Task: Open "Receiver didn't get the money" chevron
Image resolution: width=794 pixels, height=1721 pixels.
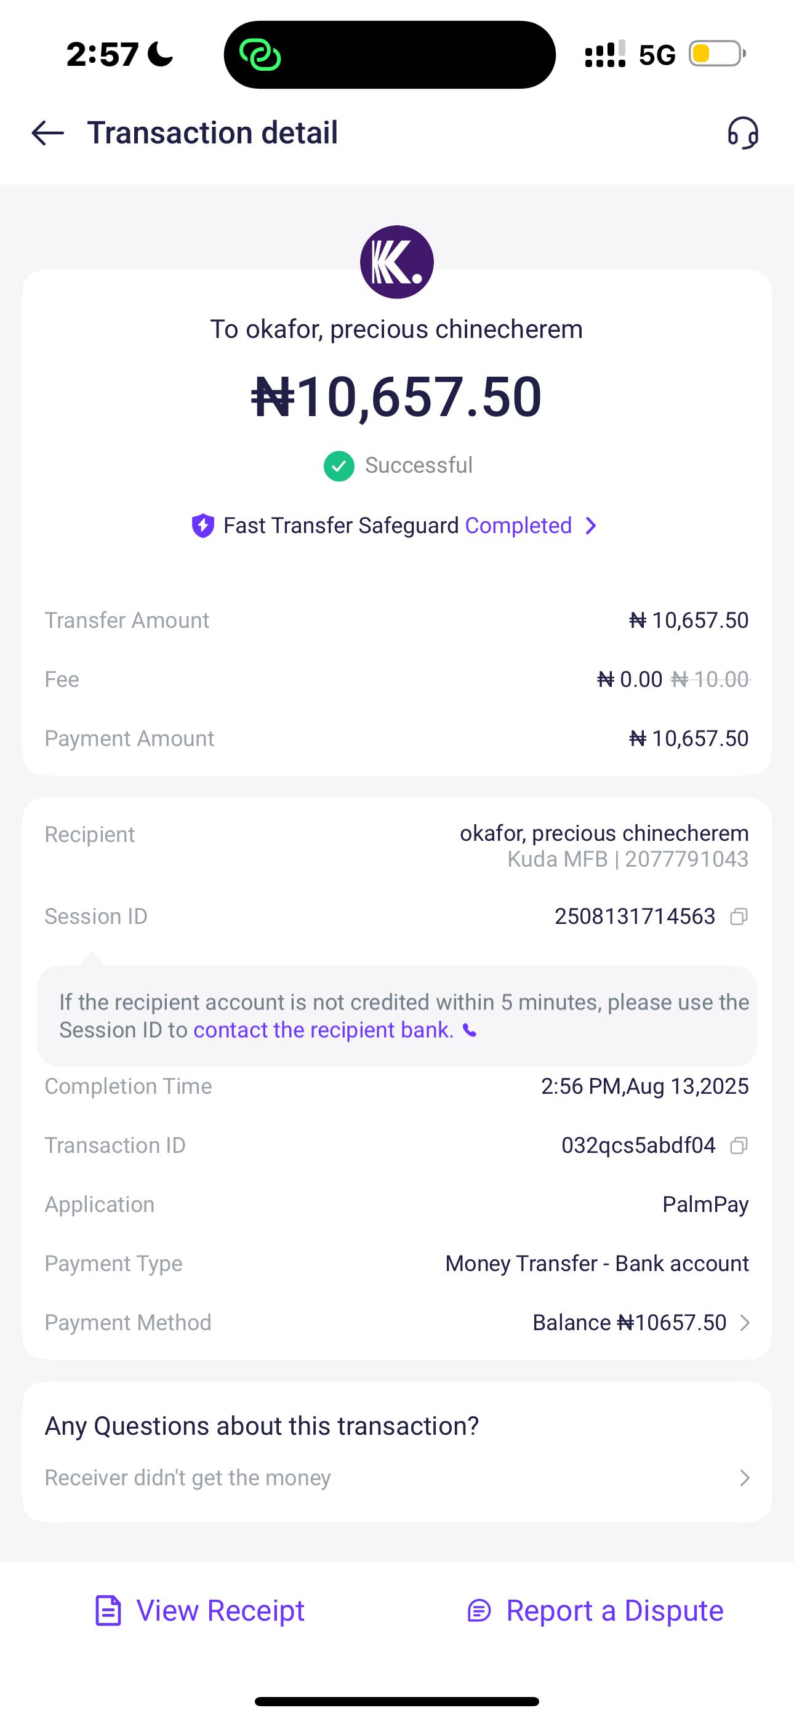Action: (745, 1478)
